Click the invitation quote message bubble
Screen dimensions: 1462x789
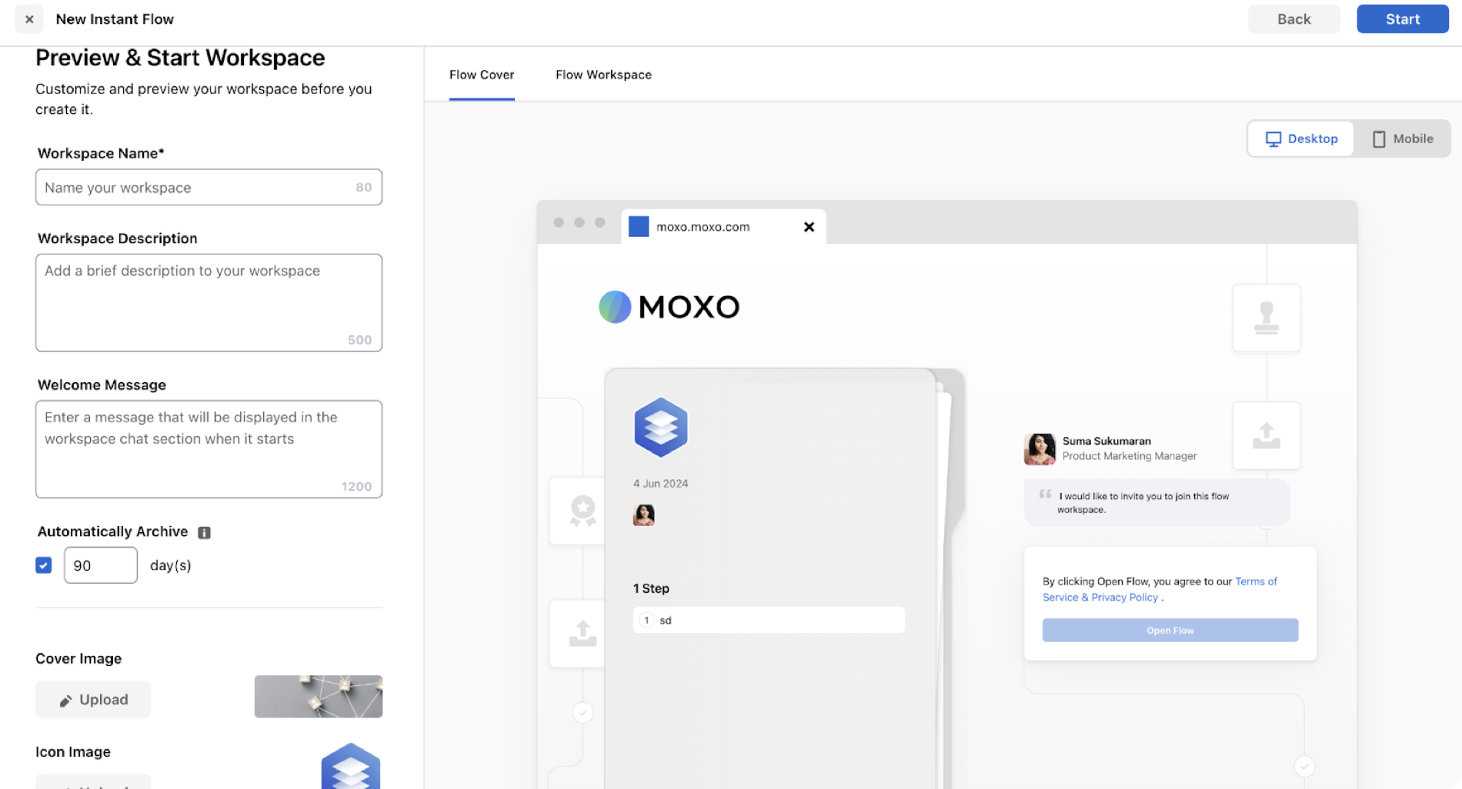[x=1157, y=503]
